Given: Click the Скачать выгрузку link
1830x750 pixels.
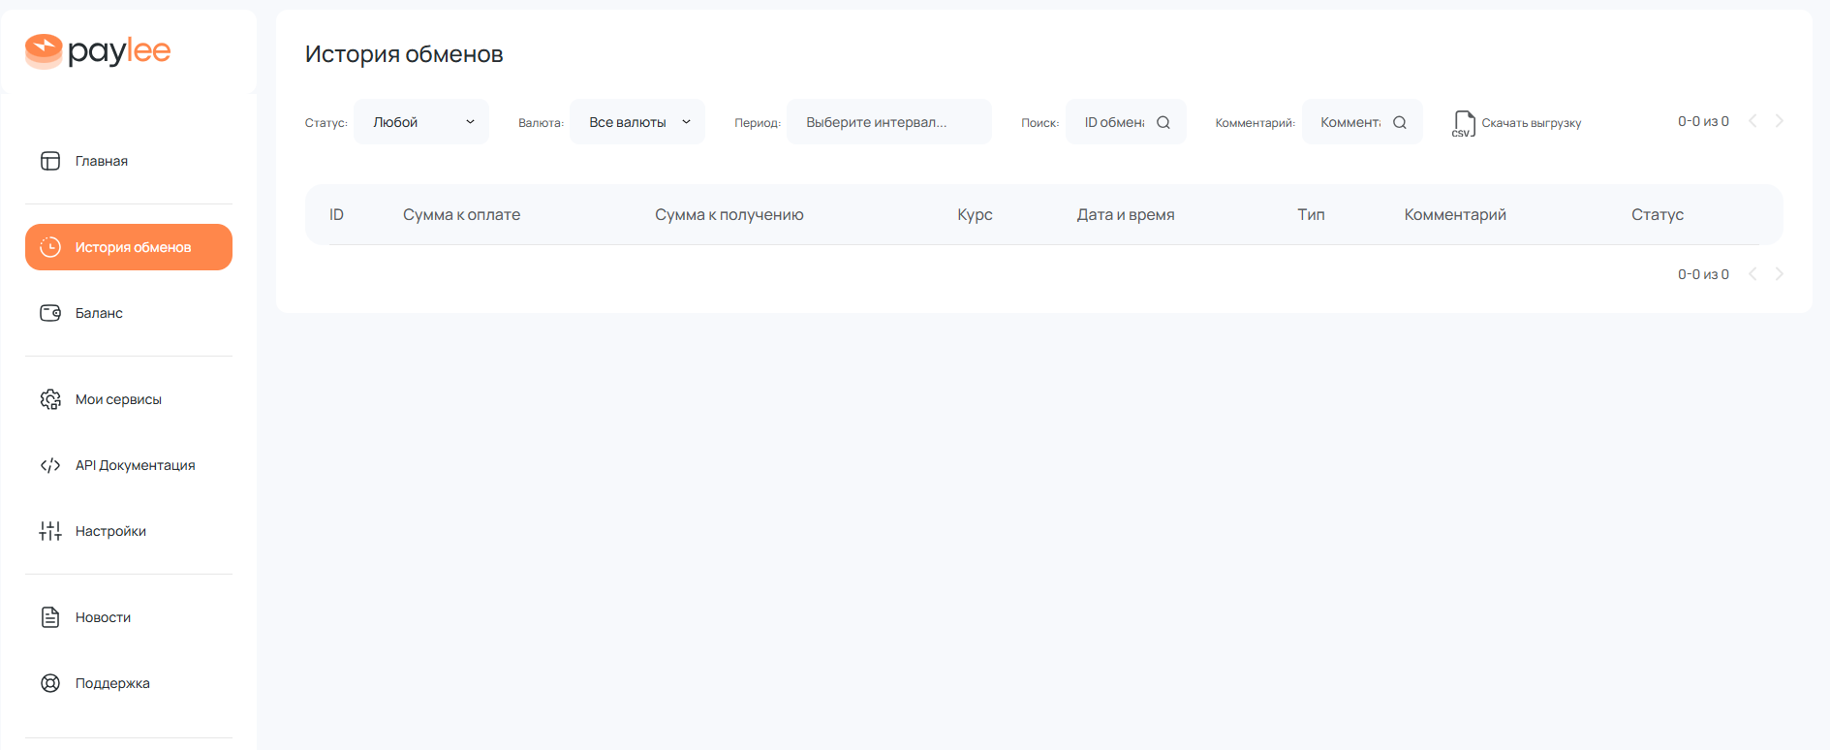Looking at the screenshot, I should point(1531,123).
